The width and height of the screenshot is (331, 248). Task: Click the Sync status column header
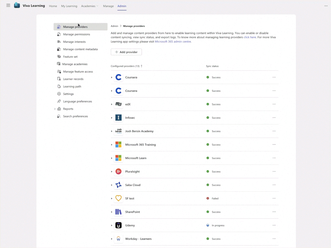pos(212,66)
